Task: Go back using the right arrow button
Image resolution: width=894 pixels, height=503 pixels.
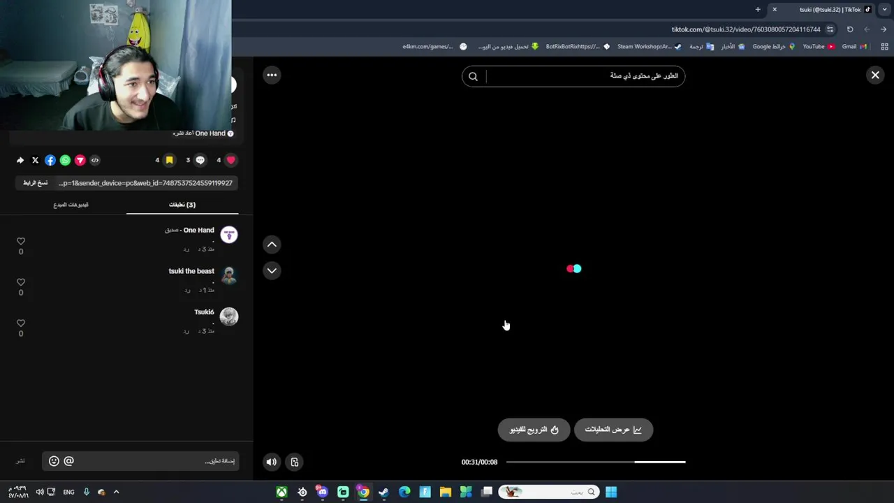Action: [884, 29]
